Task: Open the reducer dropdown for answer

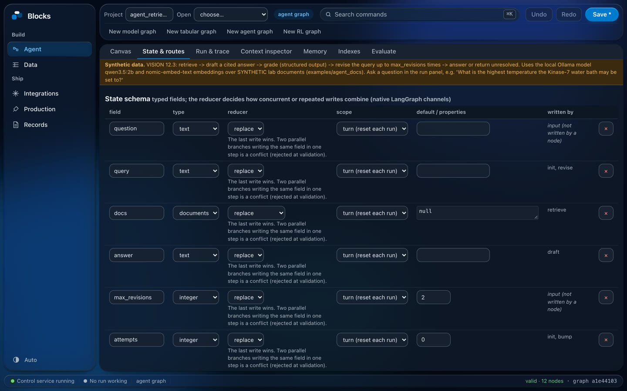Action: pos(246,255)
